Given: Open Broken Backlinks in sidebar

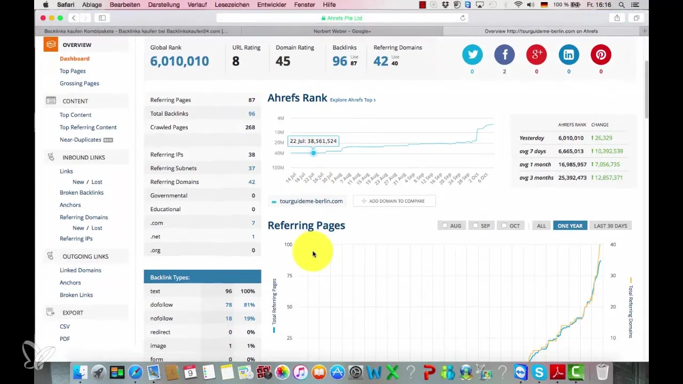Looking at the screenshot, I should (x=82, y=193).
